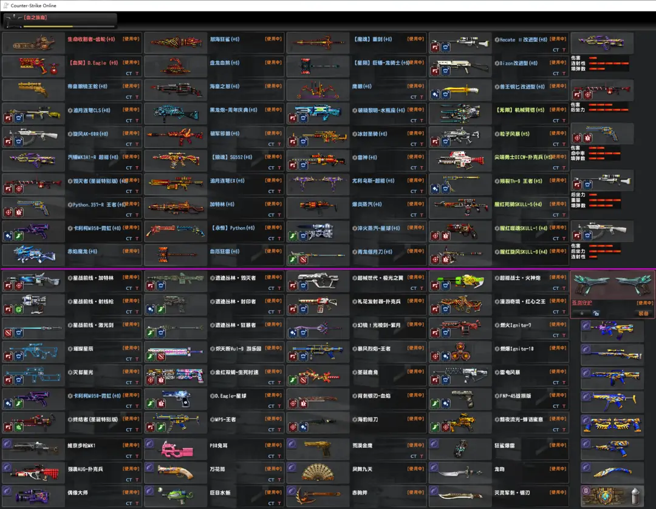
Task: Click the golden 荒漠金鹰 pistol image
Action: (x=319, y=449)
